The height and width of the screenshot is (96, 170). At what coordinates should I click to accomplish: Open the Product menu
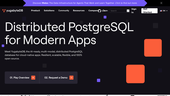(35, 10)
